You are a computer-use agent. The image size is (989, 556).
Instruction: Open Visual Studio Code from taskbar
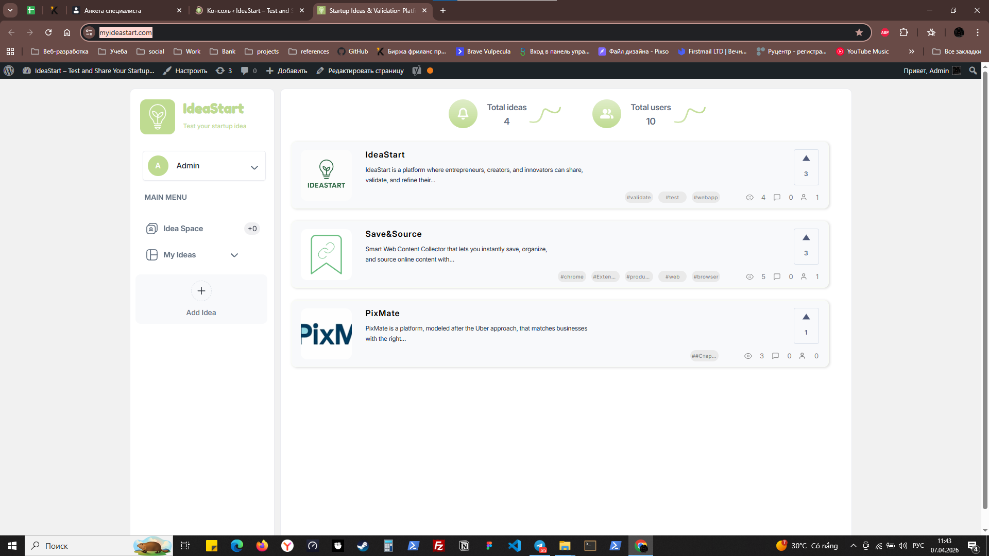pyautogui.click(x=514, y=546)
